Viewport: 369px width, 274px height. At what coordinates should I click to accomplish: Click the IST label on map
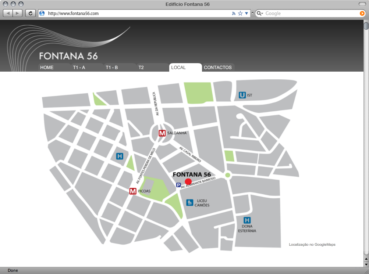click(x=249, y=95)
